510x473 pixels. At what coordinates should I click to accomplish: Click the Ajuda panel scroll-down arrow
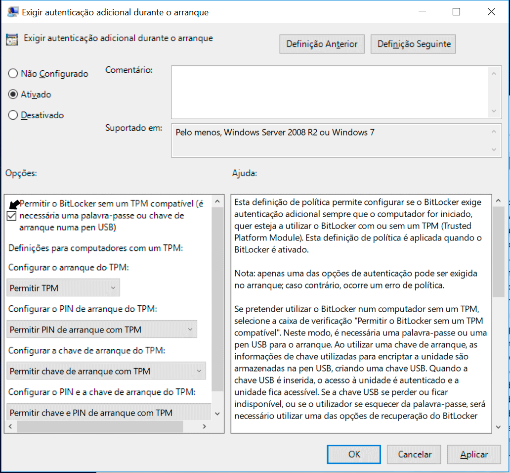click(x=498, y=427)
